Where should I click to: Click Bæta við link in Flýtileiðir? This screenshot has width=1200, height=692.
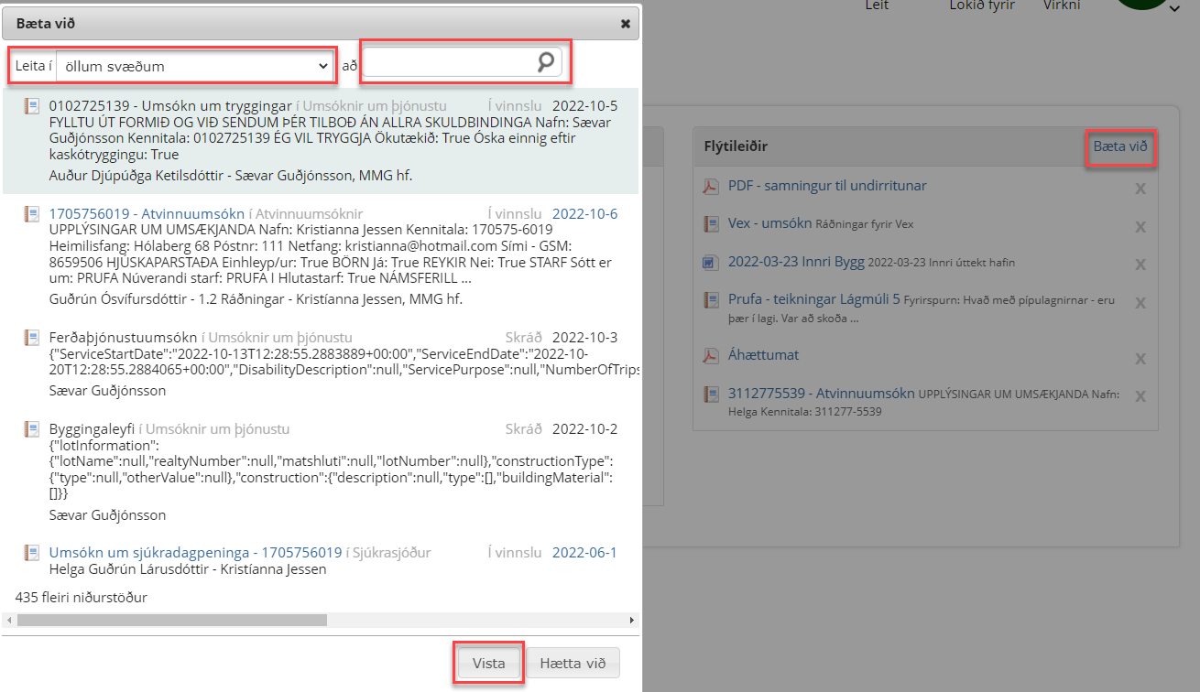1119,146
